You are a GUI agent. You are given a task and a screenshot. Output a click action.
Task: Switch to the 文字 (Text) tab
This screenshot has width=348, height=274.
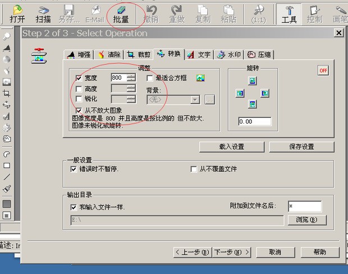pos(199,54)
